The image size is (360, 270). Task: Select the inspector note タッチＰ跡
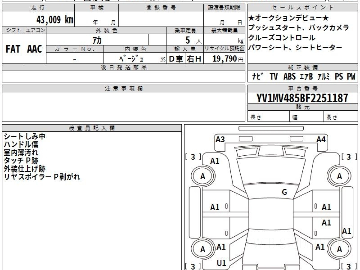coord(21,161)
